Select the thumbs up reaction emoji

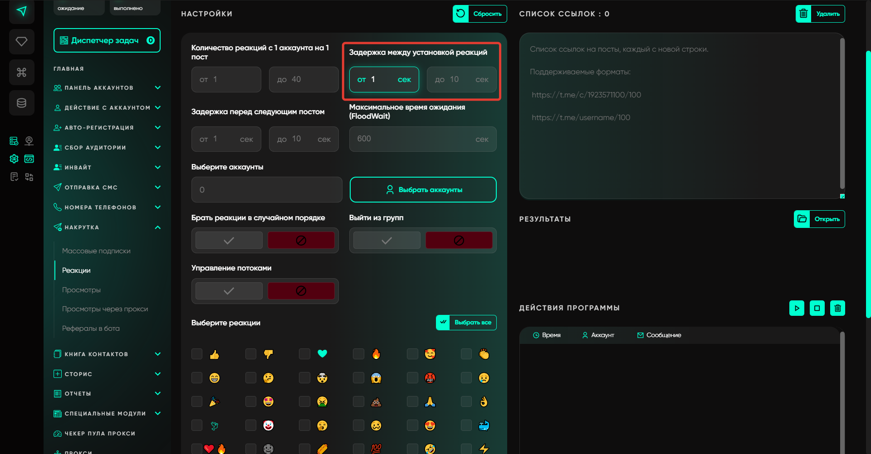(215, 354)
